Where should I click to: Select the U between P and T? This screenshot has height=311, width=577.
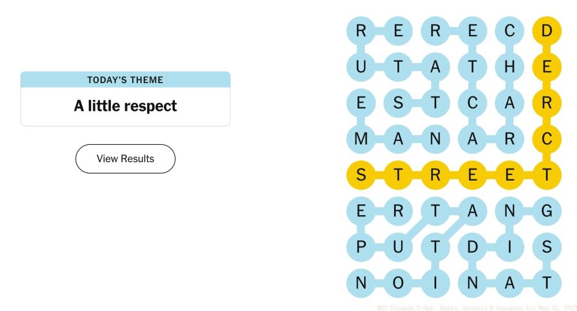398,247
